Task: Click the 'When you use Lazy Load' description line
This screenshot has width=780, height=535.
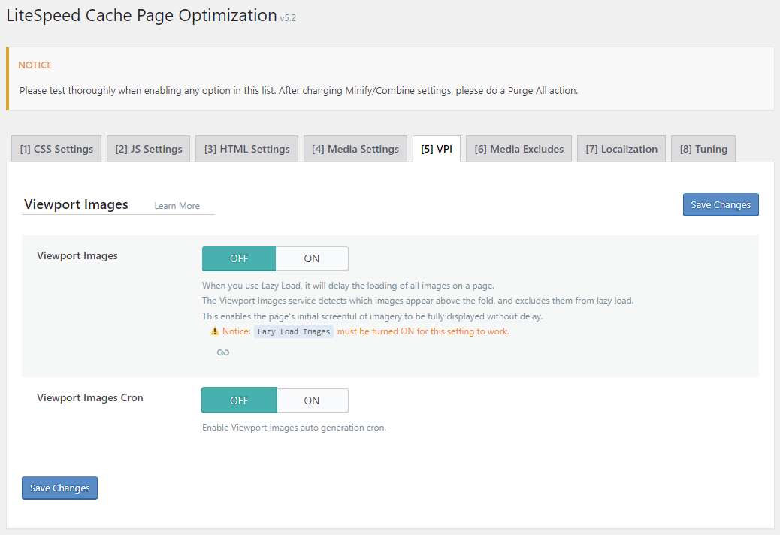Action: 348,286
